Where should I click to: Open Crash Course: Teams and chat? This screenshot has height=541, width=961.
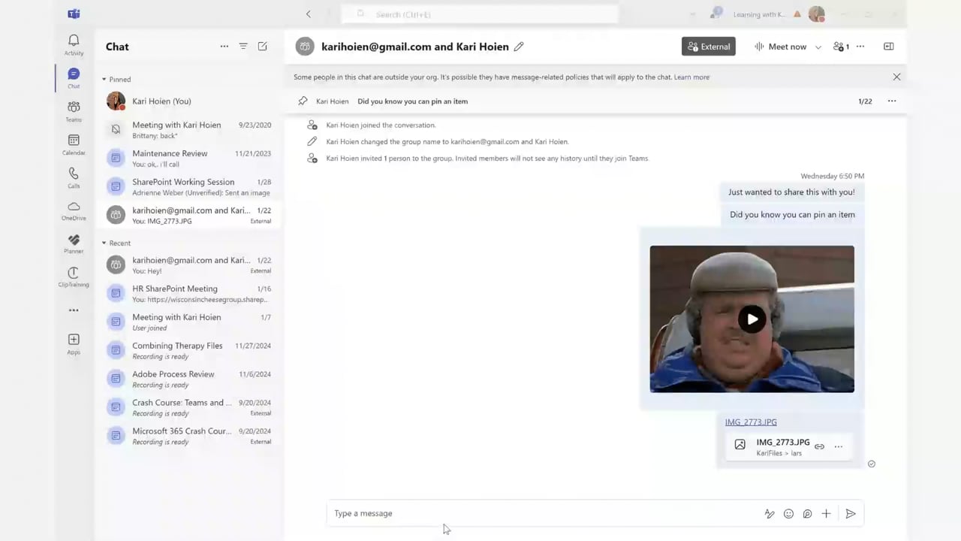point(189,408)
